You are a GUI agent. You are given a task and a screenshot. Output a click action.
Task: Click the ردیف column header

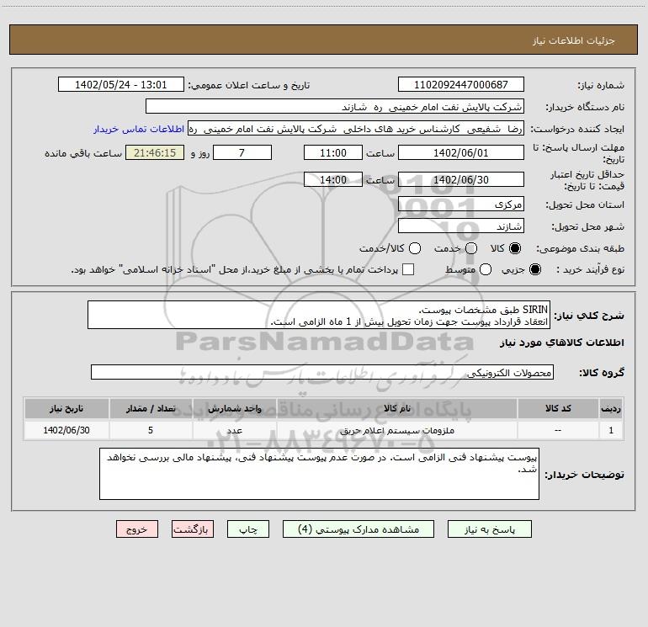[x=611, y=408]
